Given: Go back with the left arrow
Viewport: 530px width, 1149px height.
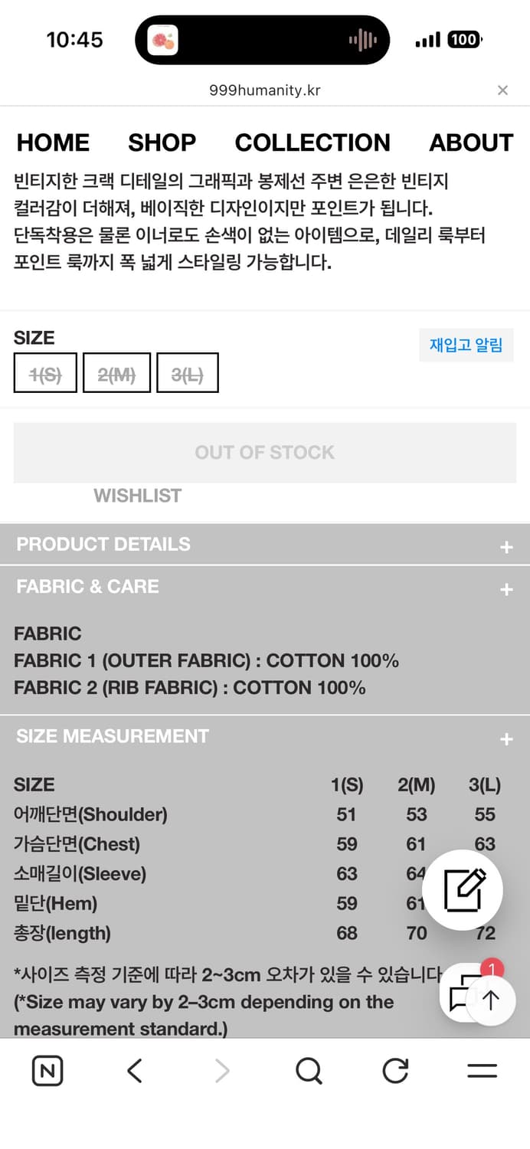Looking at the screenshot, I should click(x=135, y=1071).
